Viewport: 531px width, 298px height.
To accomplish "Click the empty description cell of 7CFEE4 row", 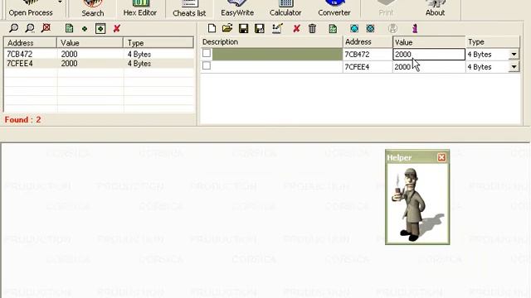I will coord(277,67).
